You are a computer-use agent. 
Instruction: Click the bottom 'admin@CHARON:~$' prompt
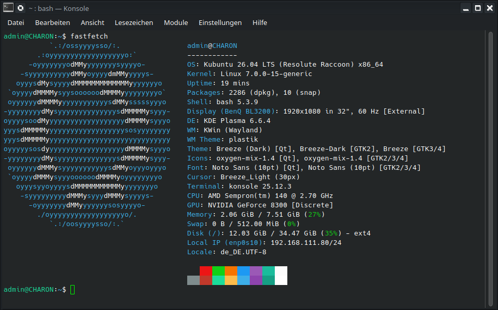tap(35, 289)
